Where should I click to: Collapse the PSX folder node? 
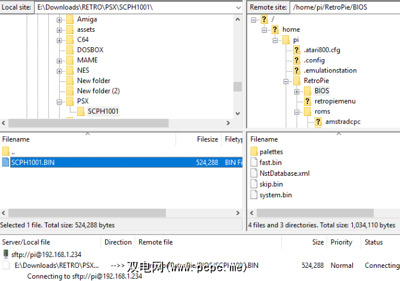click(59, 102)
